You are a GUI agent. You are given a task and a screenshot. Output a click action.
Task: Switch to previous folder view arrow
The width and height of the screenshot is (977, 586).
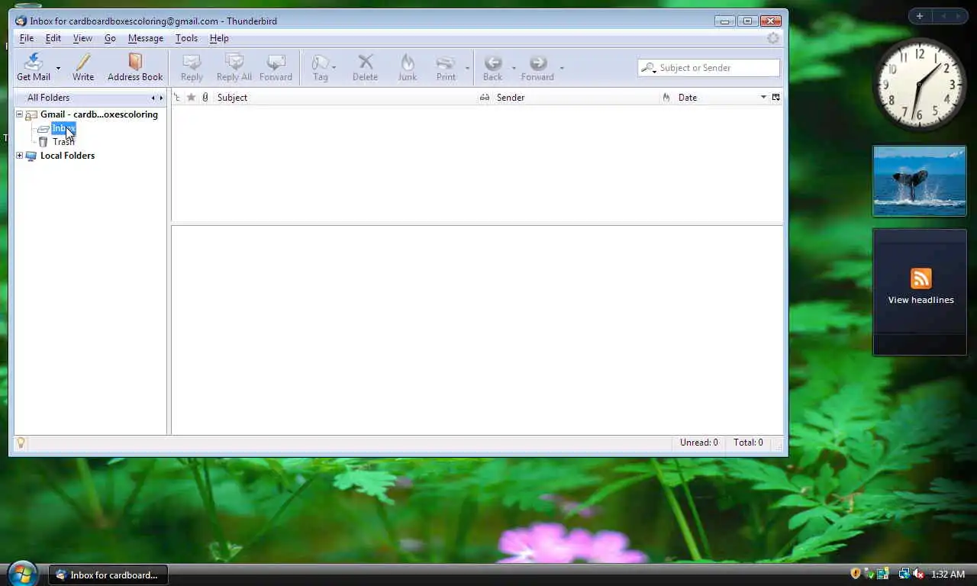pos(153,98)
